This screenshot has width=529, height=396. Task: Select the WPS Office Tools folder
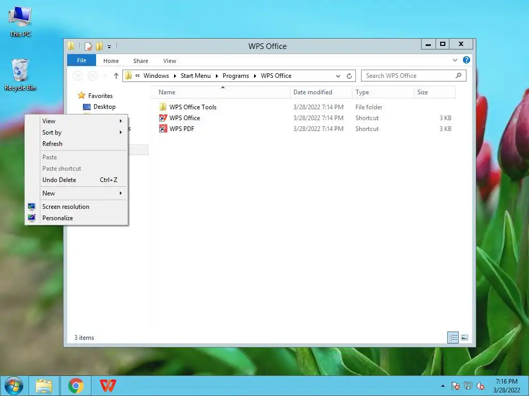click(x=193, y=107)
